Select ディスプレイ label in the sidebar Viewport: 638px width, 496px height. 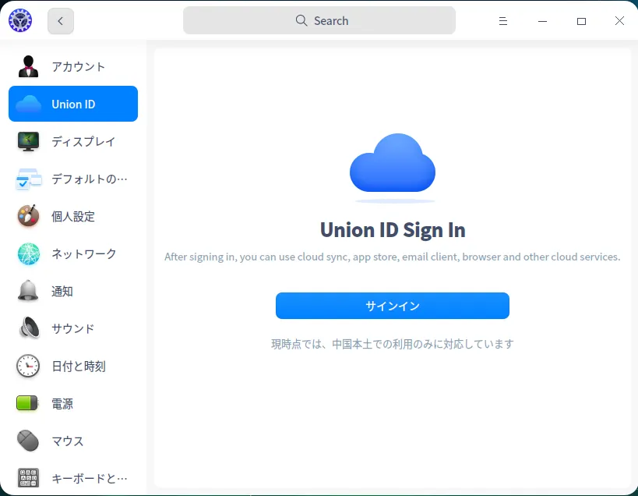point(84,141)
